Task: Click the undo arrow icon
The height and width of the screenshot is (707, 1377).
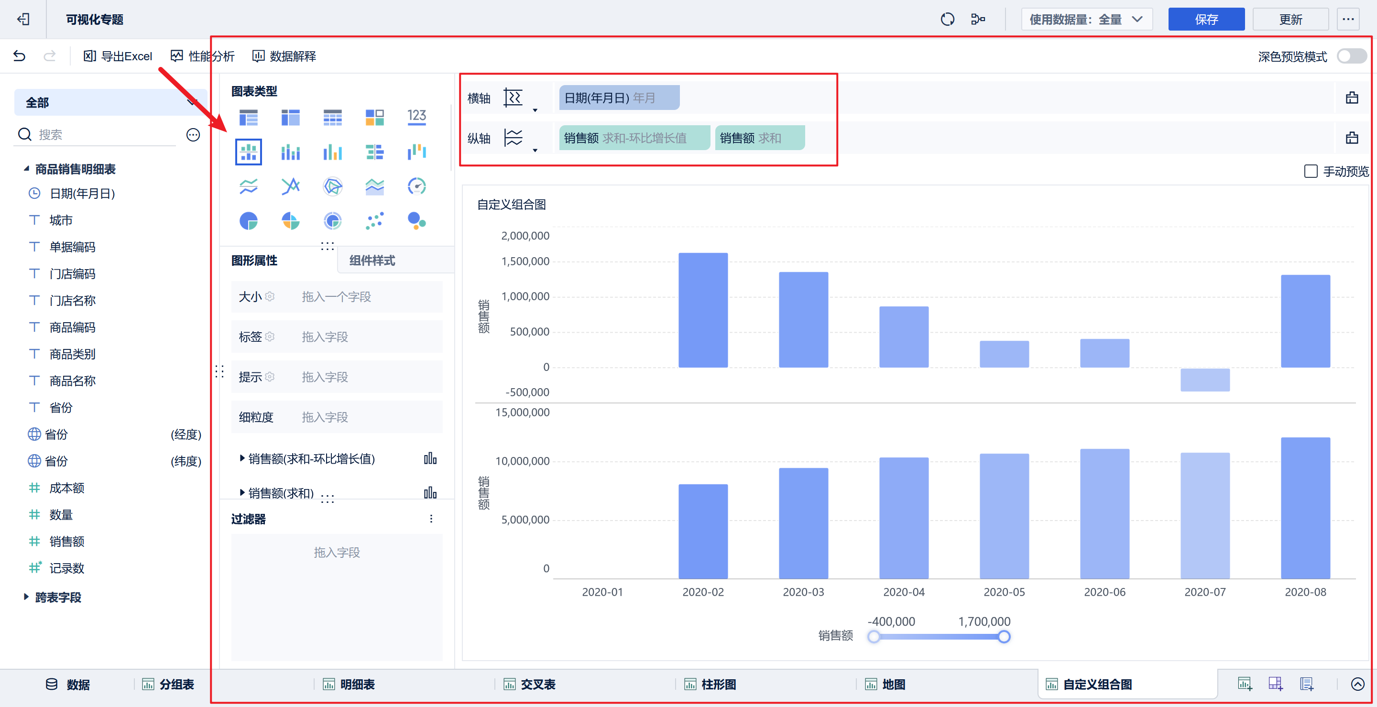Action: [19, 56]
